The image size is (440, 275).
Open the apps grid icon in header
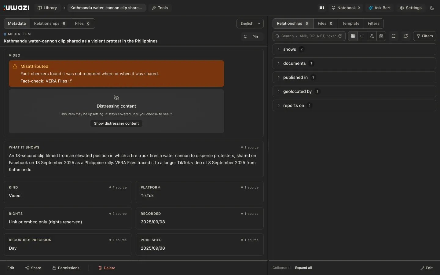[322, 8]
